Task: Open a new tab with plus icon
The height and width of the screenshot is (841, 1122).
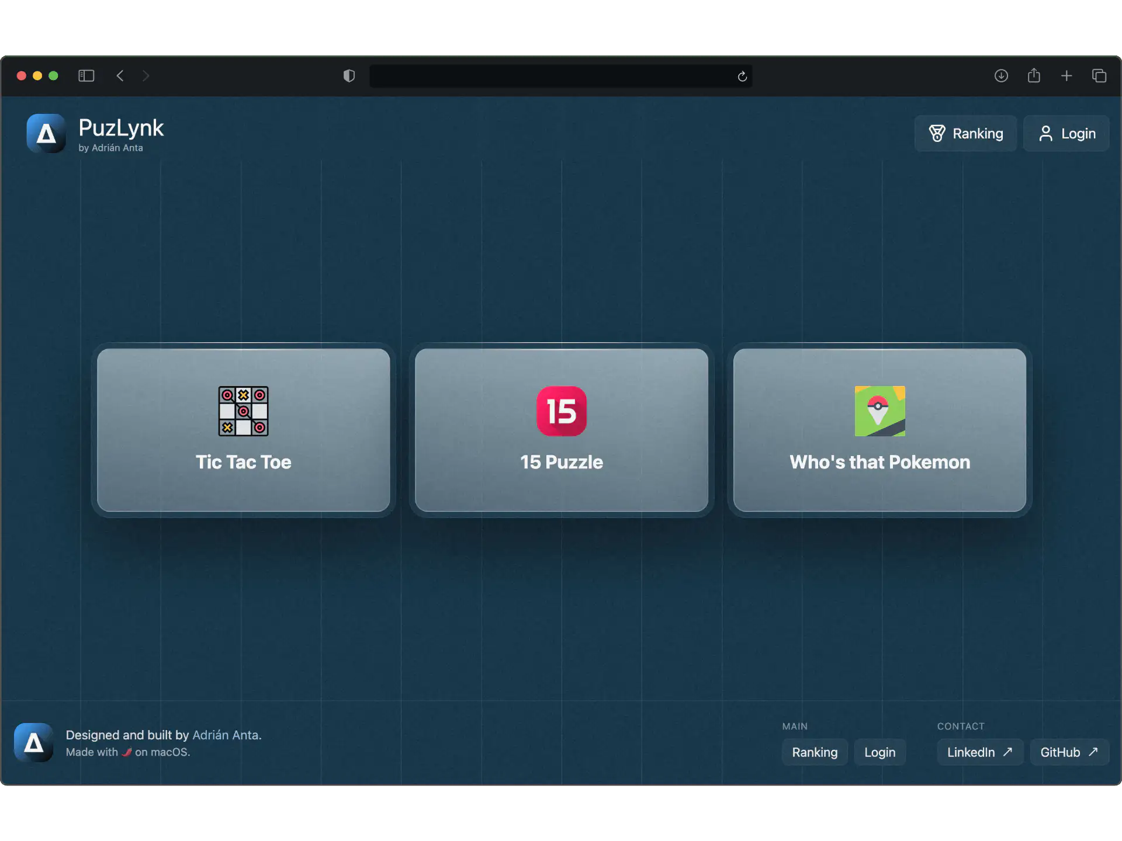Action: click(x=1066, y=76)
